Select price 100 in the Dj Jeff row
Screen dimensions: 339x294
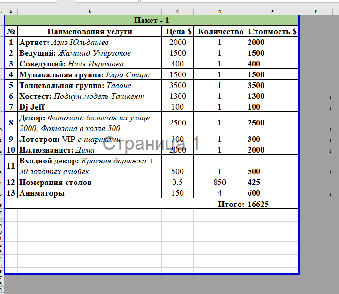178,107
